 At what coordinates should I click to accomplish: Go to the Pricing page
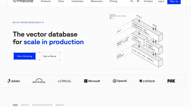(113, 1)
